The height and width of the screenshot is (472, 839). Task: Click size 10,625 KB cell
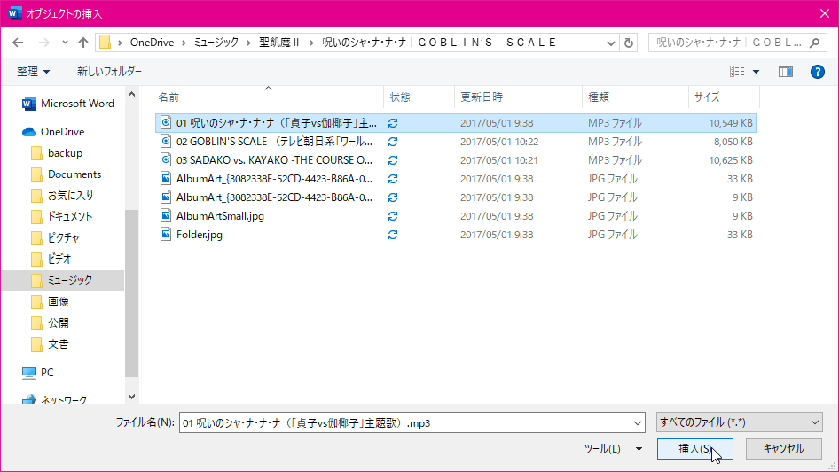coord(731,160)
